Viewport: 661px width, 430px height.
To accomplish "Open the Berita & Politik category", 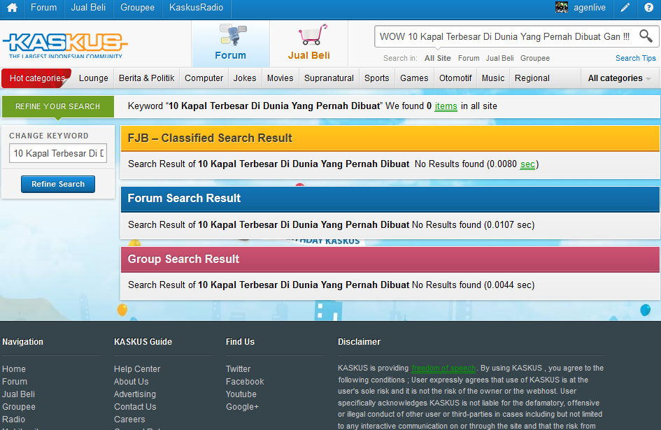I will [x=147, y=78].
